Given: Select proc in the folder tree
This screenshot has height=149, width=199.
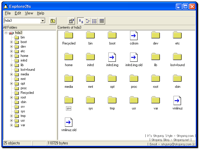Looking at the screenshot, I should 23,88.
